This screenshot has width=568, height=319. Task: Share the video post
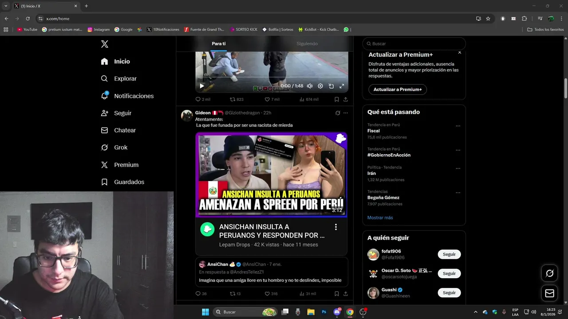click(346, 99)
